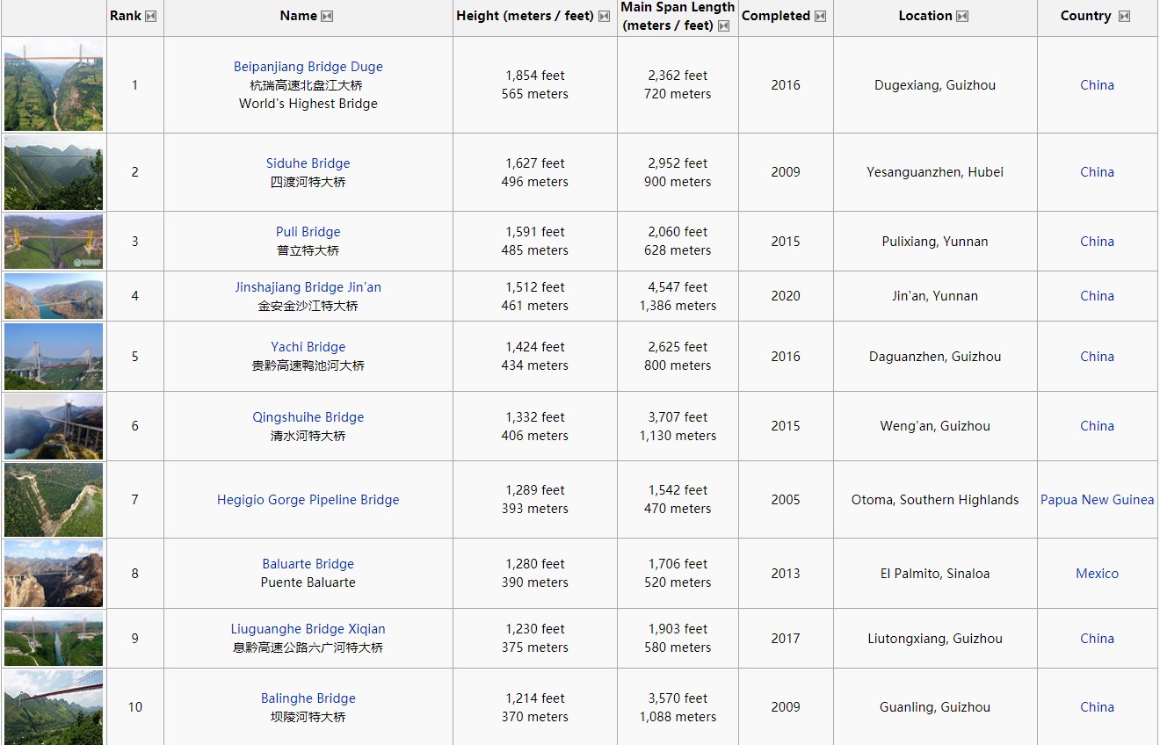Open Jinshajiang Bridge thumbnail photo
The width and height of the screenshot is (1160, 745).
coord(54,296)
